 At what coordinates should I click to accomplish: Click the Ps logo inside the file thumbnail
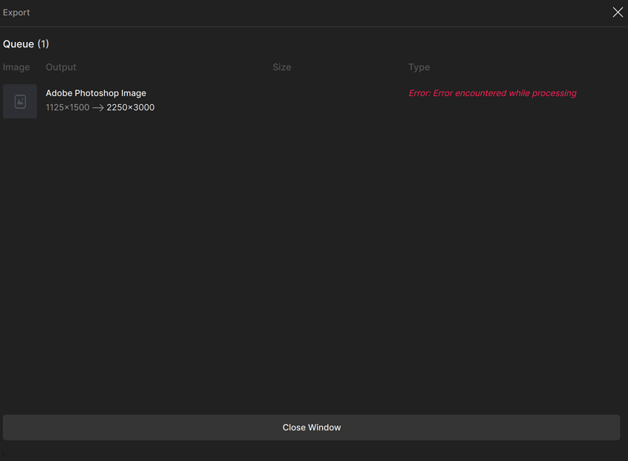[x=20, y=101]
